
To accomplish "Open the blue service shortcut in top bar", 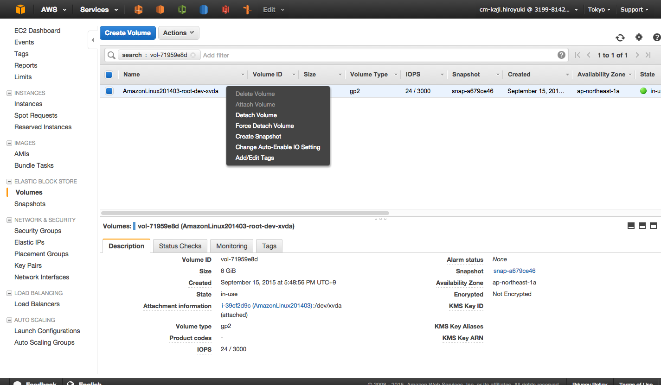I will (x=203, y=9).
